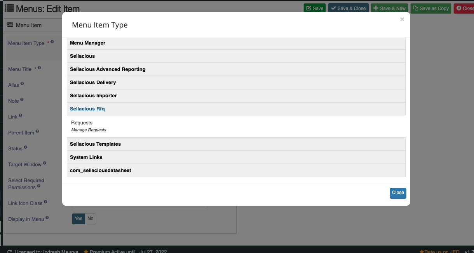Click the list icon beside Menus: Edit Item

click(9, 8)
